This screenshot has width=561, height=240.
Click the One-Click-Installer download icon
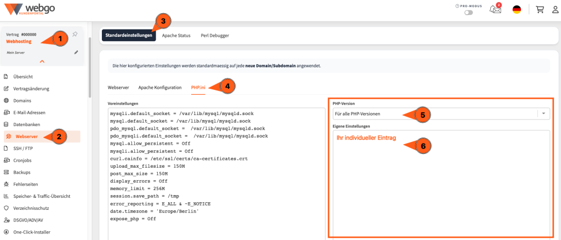(6, 232)
